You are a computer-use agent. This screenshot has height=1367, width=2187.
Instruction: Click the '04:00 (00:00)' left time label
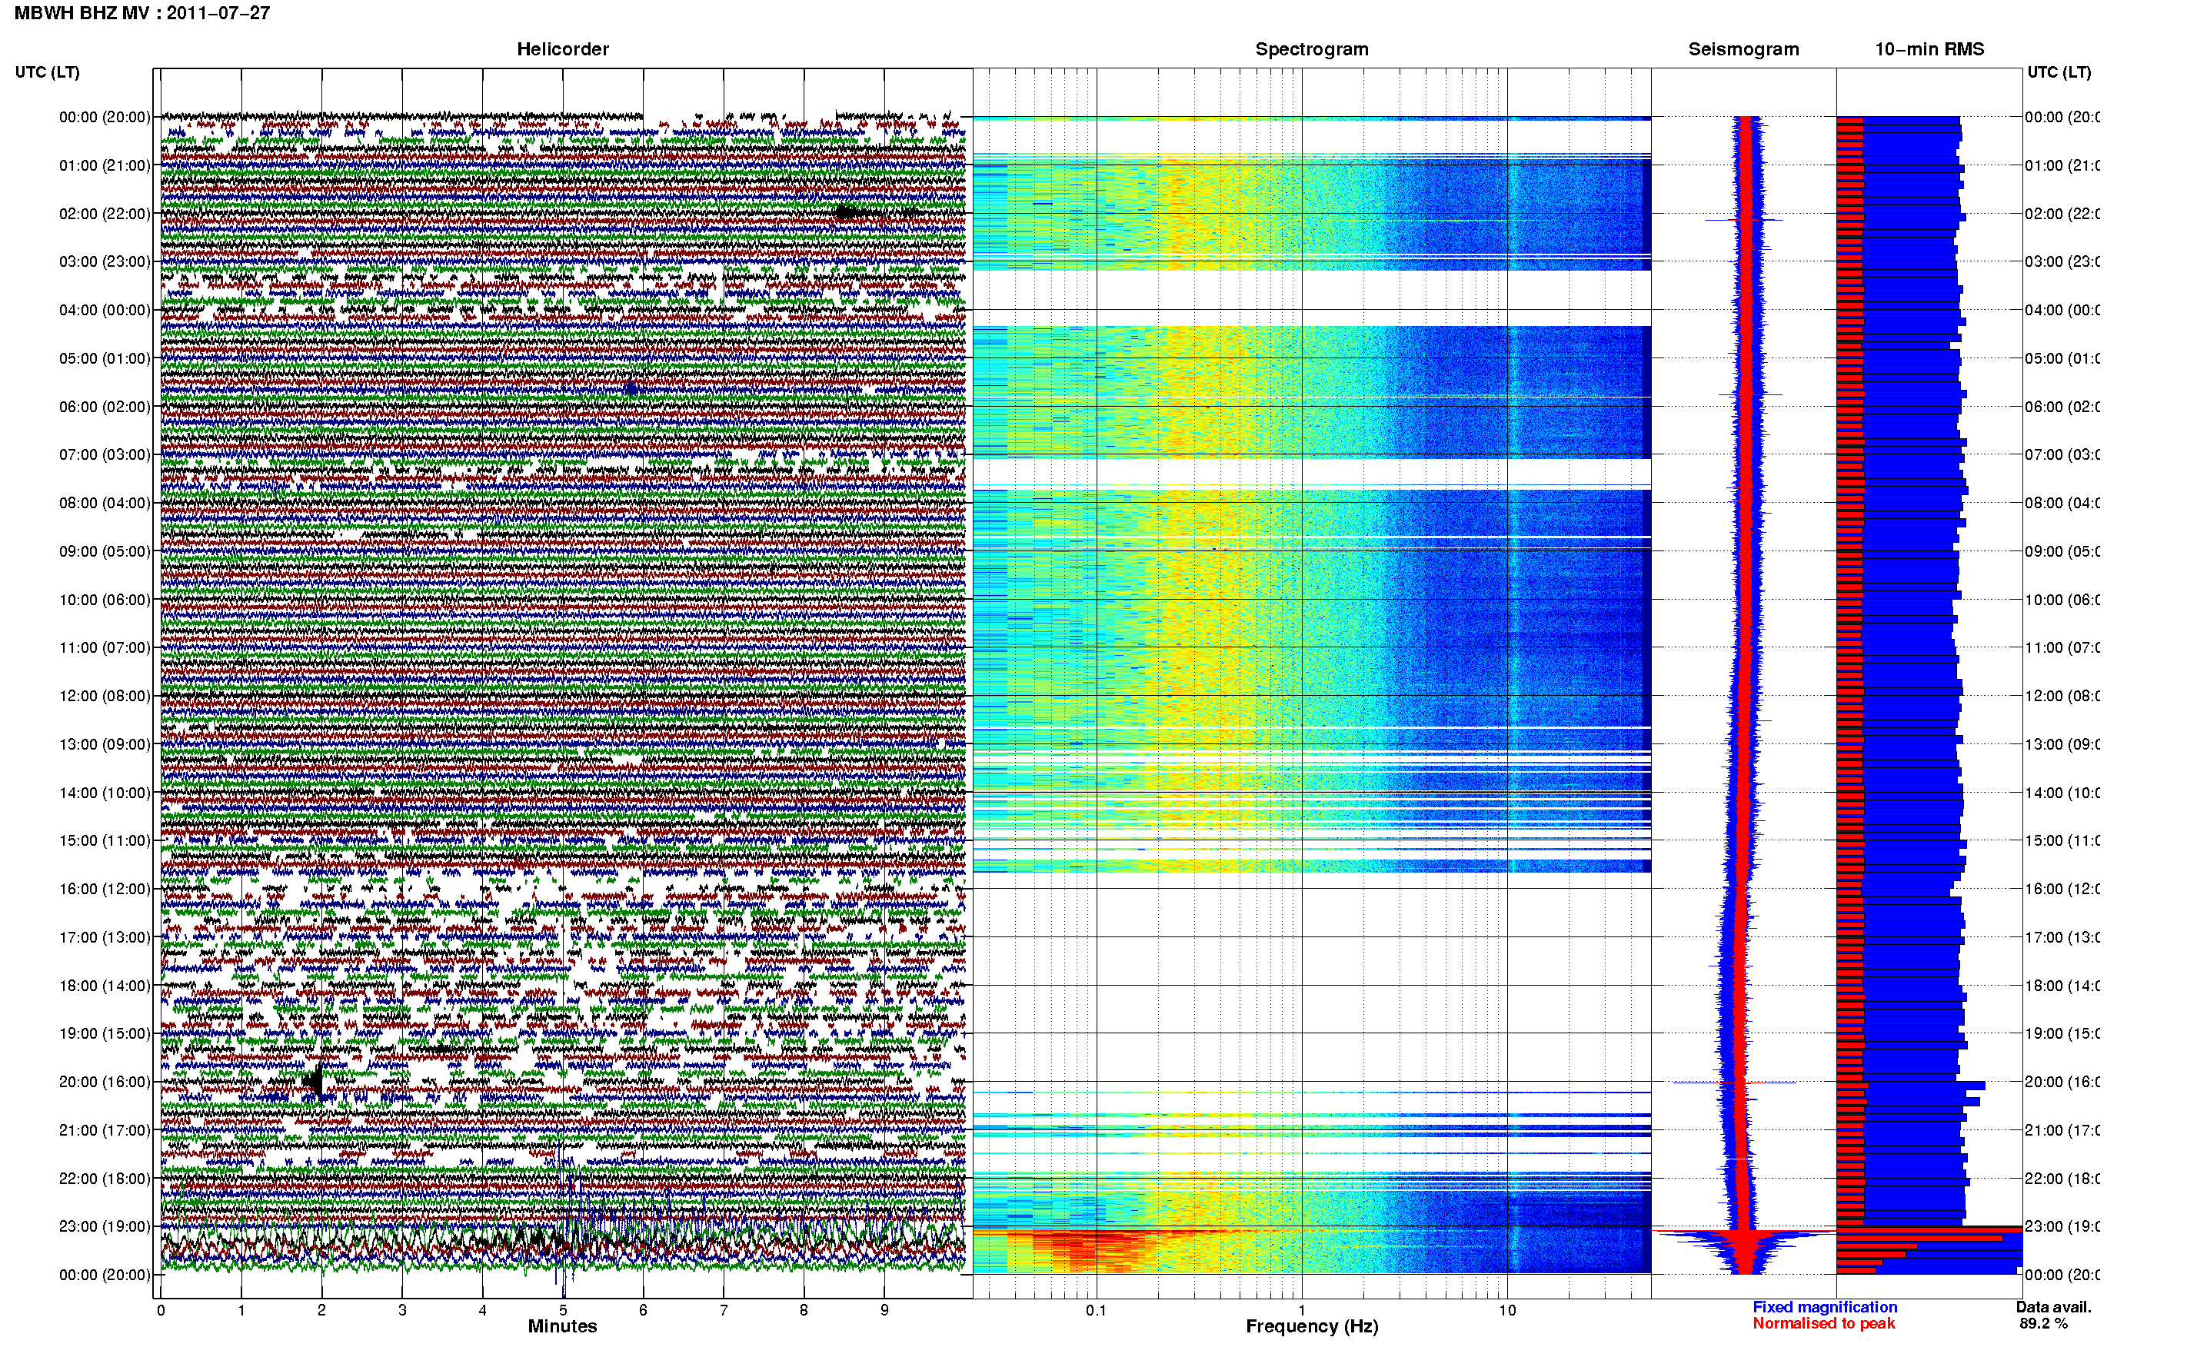click(x=105, y=310)
